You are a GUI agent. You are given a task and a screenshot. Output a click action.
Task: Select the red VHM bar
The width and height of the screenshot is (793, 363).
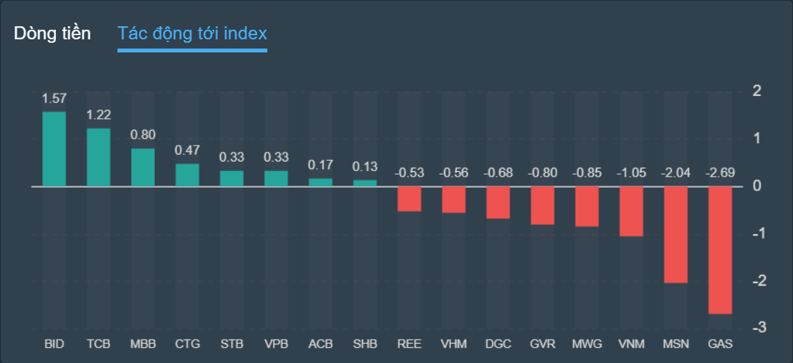coord(453,199)
